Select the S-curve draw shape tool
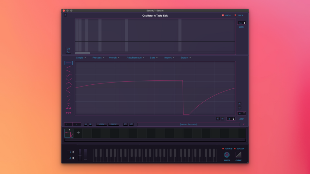 [x=68, y=75]
